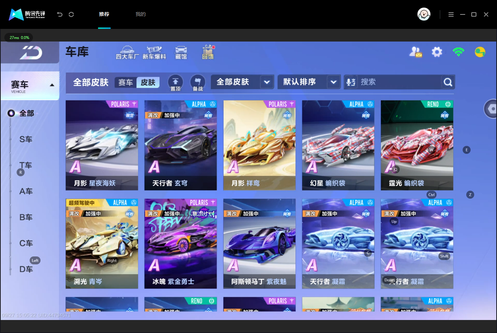This screenshot has height=333, width=497.
Task: Open the 新车爆料 new car reveal icon
Action: (154, 52)
